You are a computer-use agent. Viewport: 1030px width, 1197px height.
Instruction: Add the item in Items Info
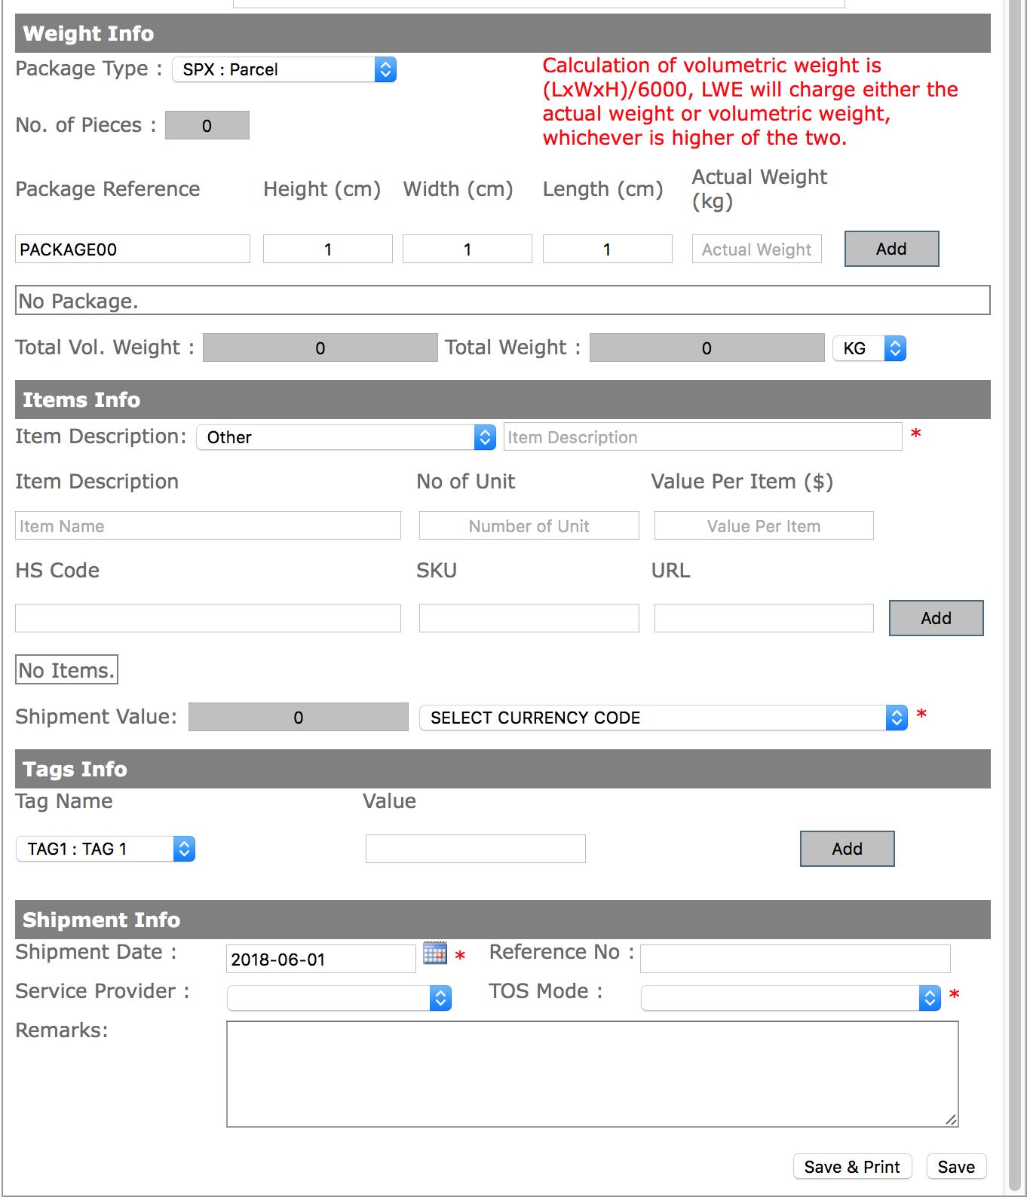[936, 618]
